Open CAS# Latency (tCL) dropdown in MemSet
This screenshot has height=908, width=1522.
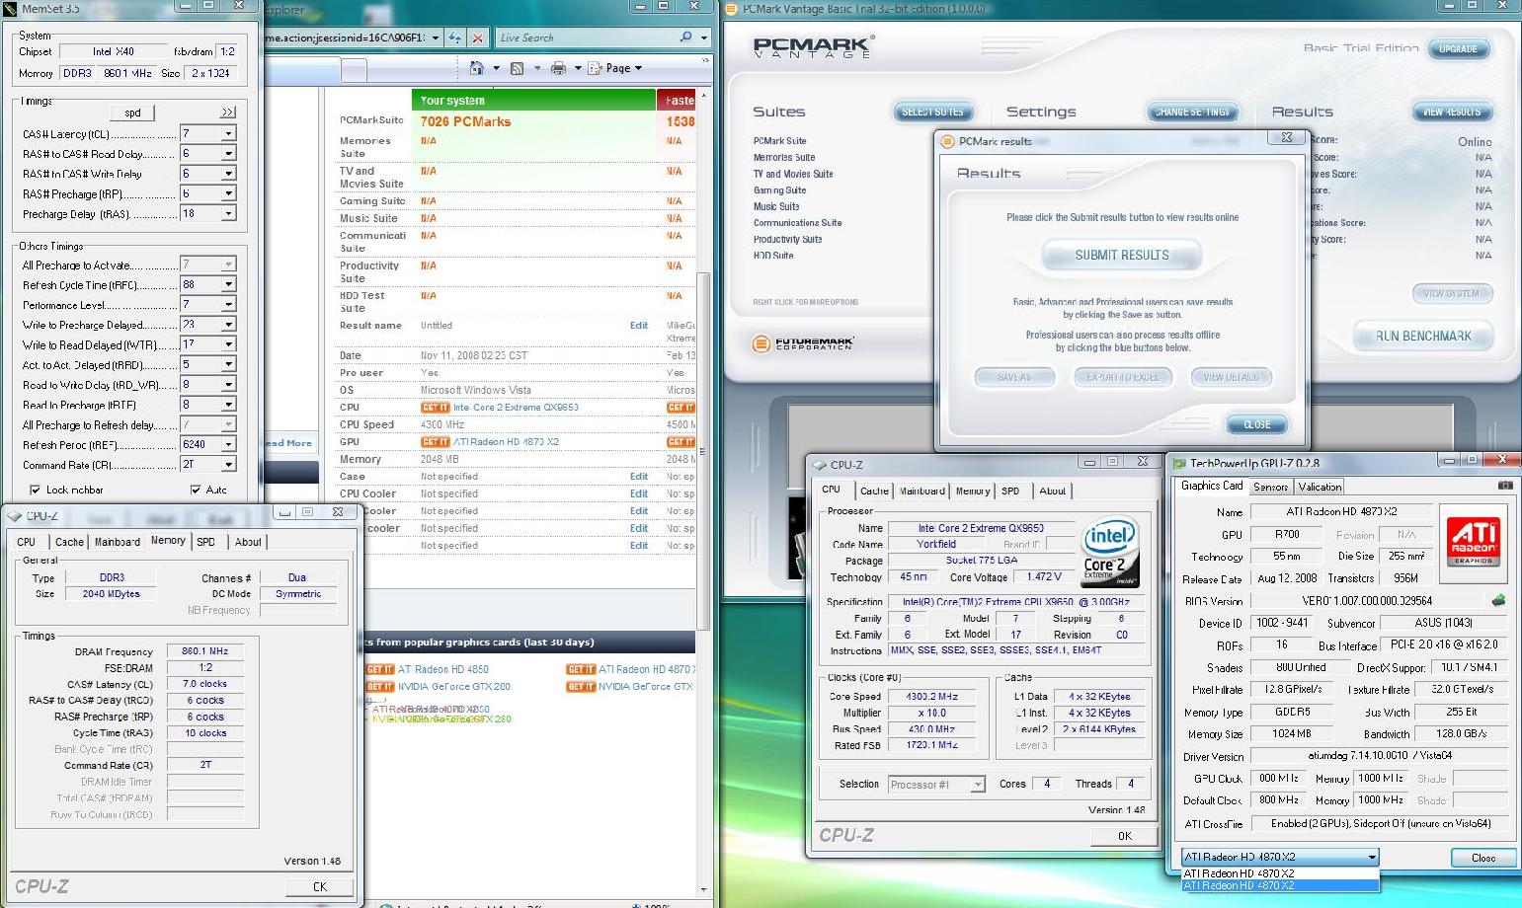(x=228, y=133)
